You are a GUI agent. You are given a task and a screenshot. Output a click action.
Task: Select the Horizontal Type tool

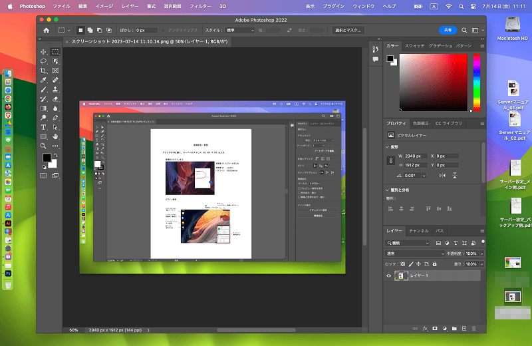[43, 127]
